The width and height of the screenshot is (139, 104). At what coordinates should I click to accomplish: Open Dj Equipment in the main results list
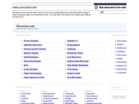tap(74, 45)
